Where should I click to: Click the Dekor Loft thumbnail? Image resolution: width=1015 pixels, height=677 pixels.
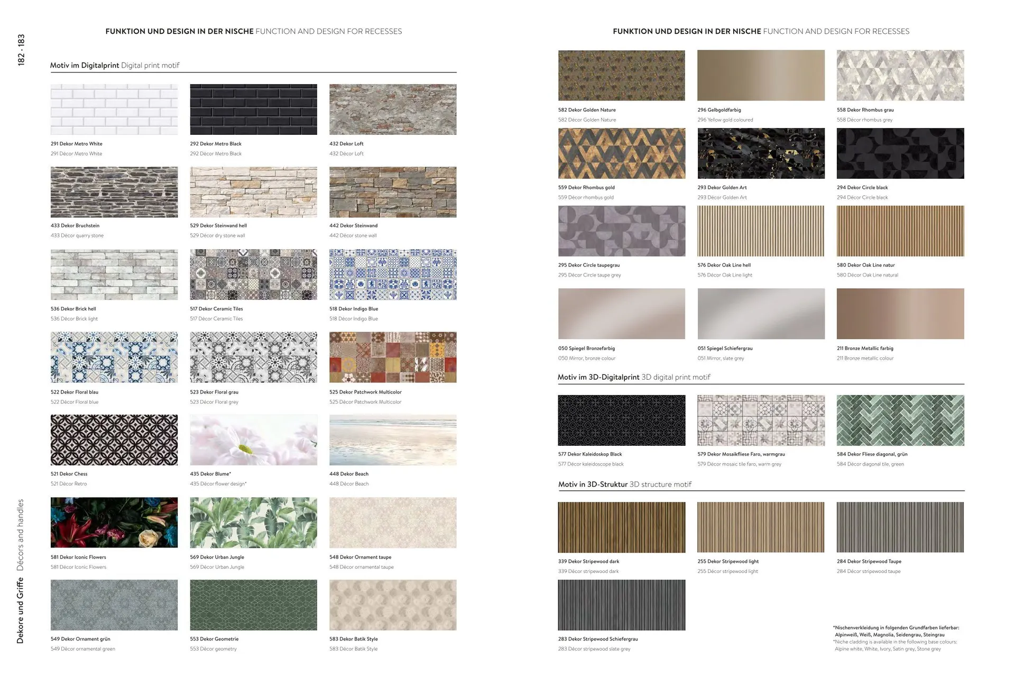[393, 109]
